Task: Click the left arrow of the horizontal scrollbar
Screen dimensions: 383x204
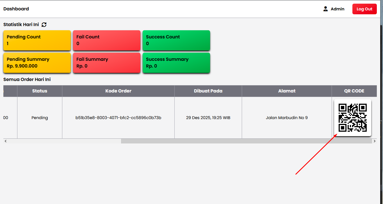Action: 5,141
